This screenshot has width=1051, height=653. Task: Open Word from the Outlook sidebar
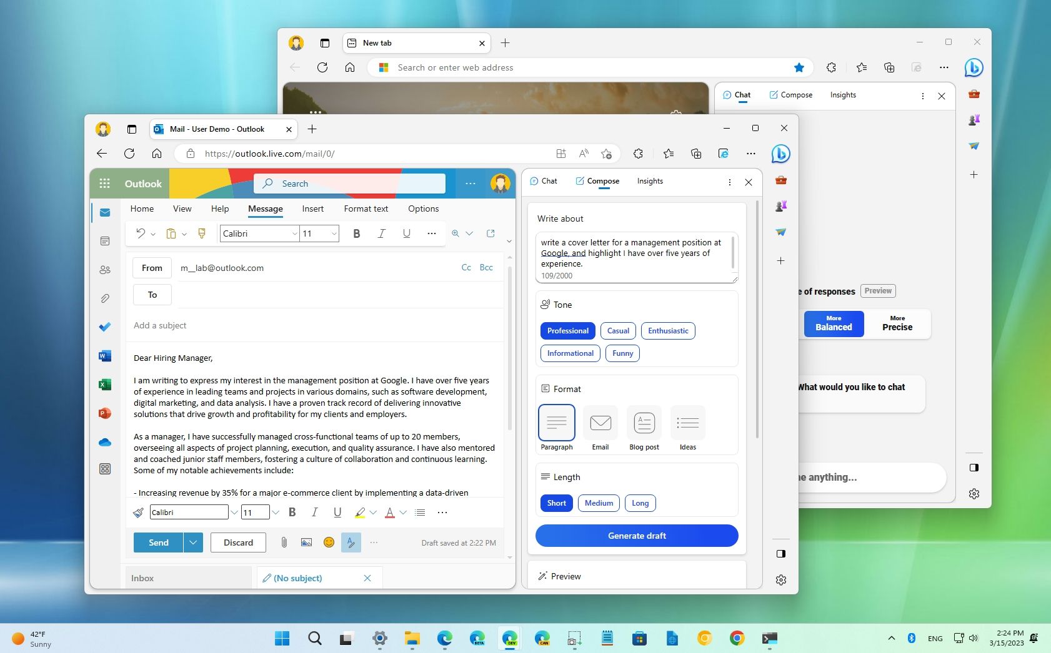(x=105, y=356)
